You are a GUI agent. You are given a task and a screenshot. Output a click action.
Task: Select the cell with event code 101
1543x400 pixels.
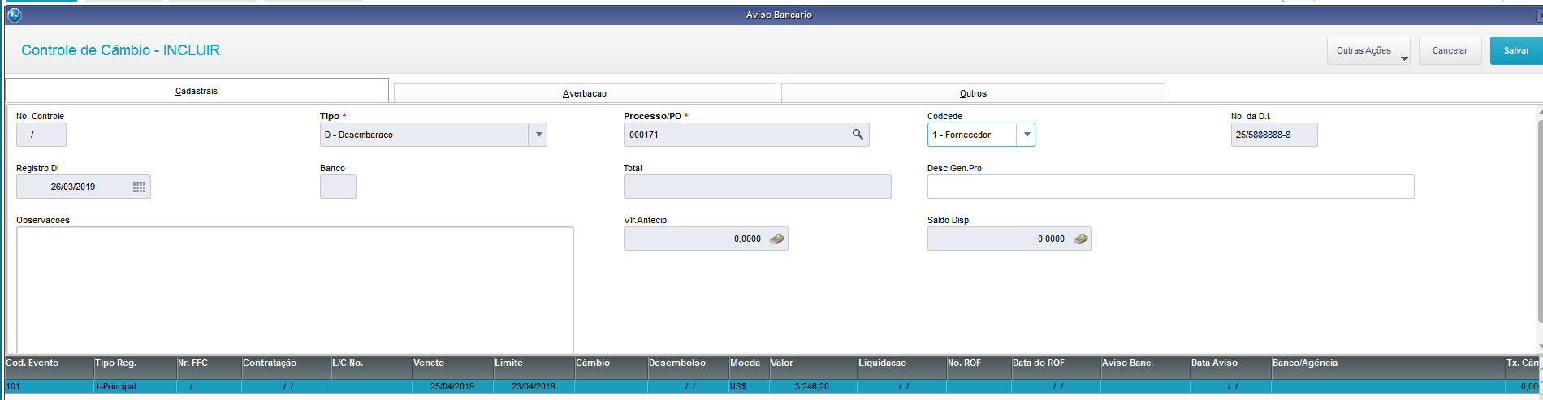click(x=50, y=386)
